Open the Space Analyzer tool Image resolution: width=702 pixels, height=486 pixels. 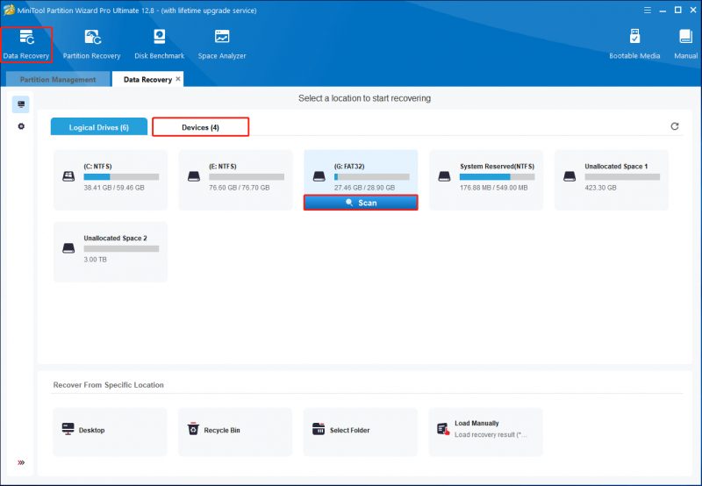[x=222, y=45]
